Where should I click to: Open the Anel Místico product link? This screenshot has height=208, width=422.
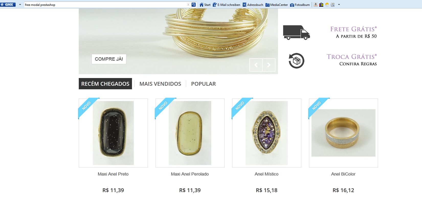(266, 174)
